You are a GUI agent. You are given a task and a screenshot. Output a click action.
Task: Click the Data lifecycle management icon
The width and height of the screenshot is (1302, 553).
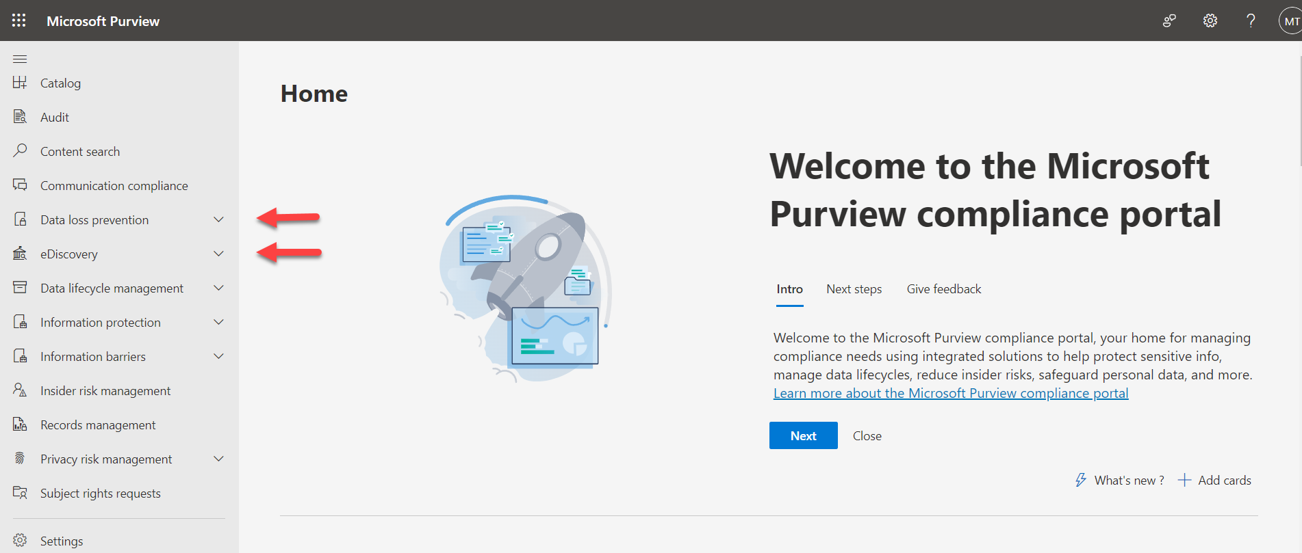20,288
